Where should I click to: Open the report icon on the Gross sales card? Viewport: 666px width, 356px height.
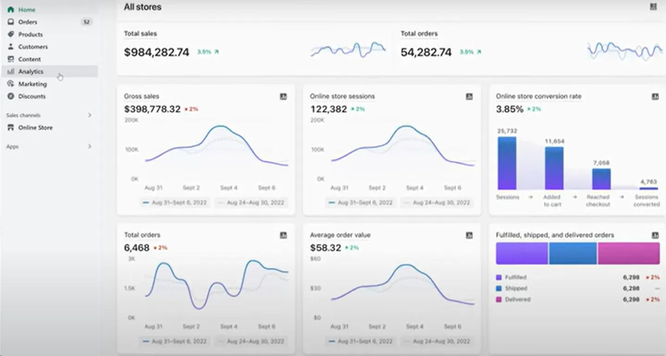click(283, 97)
